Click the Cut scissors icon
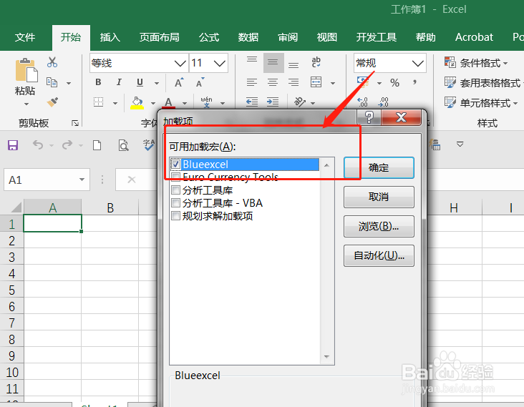The image size is (524, 407). click(52, 62)
